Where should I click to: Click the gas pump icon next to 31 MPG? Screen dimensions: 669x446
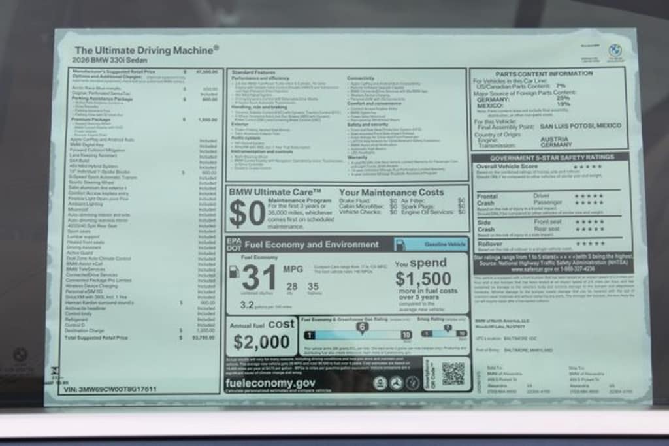[235, 272]
